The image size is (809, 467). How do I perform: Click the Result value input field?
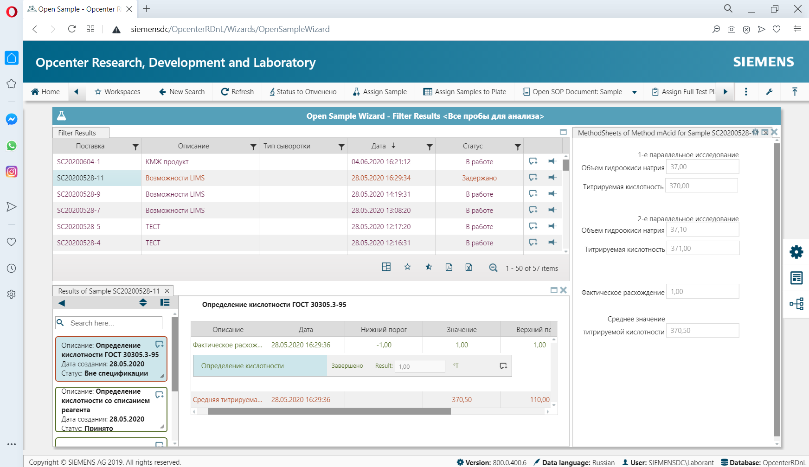point(420,366)
